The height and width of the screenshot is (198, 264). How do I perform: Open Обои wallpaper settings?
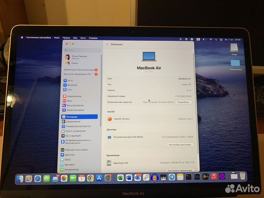pyautogui.click(x=66, y=159)
